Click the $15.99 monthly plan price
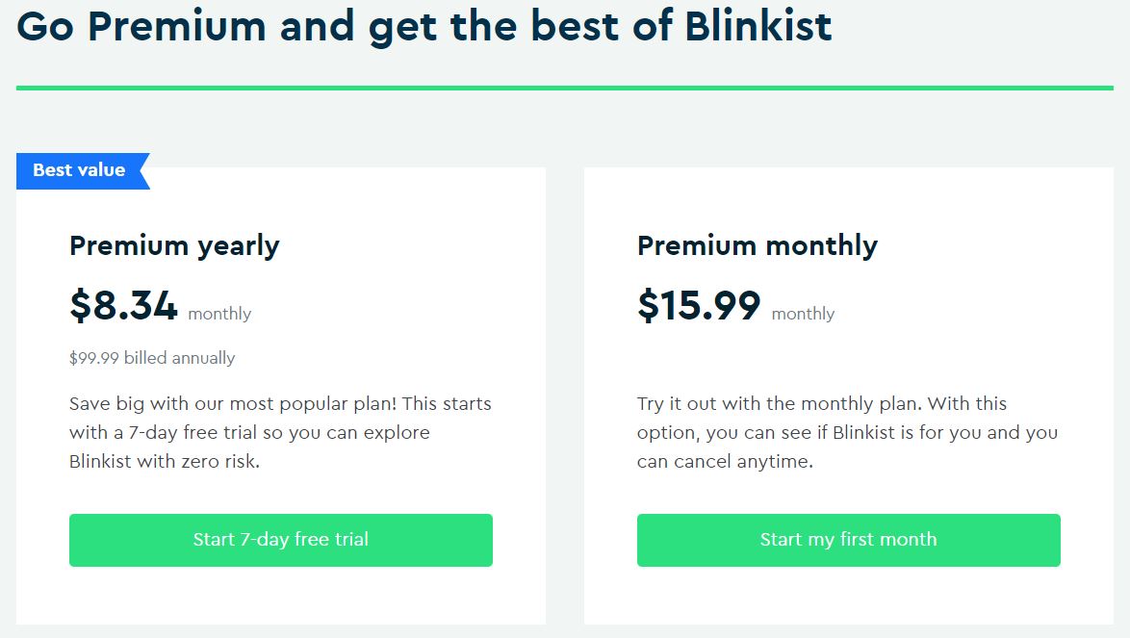This screenshot has height=638, width=1130. (x=699, y=306)
